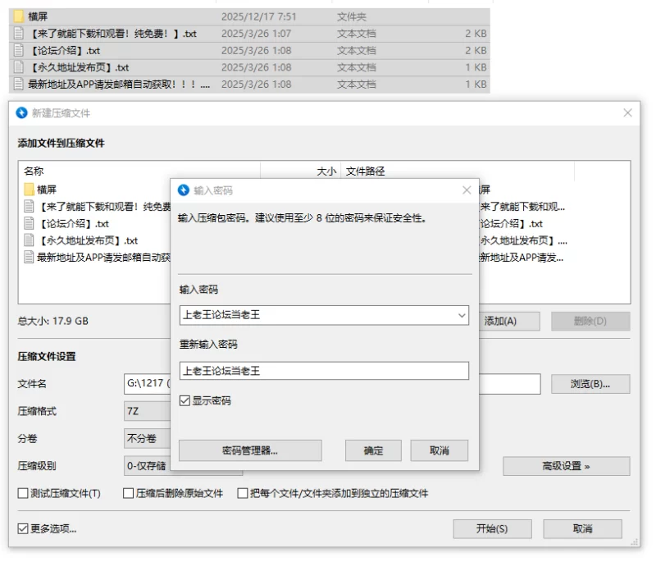The width and height of the screenshot is (656, 562).
Task: Open the 分卷 不分卷 dropdown
Action: pyautogui.click(x=148, y=439)
